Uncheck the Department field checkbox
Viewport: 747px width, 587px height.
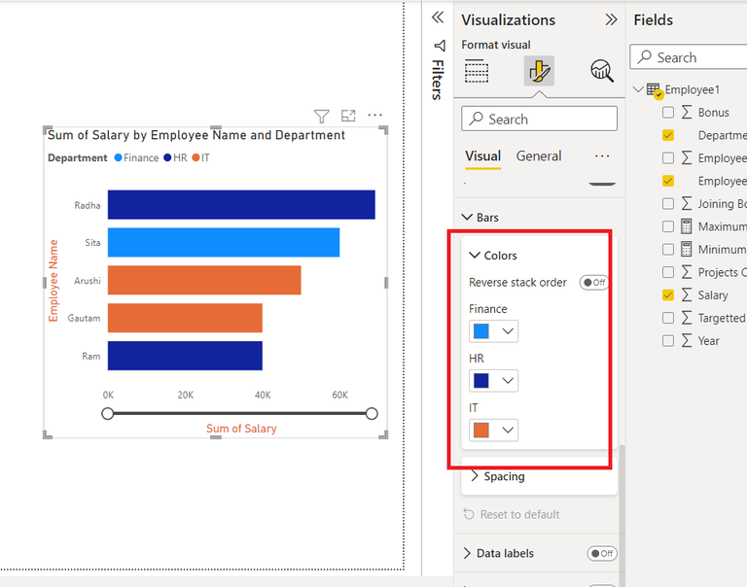point(668,135)
